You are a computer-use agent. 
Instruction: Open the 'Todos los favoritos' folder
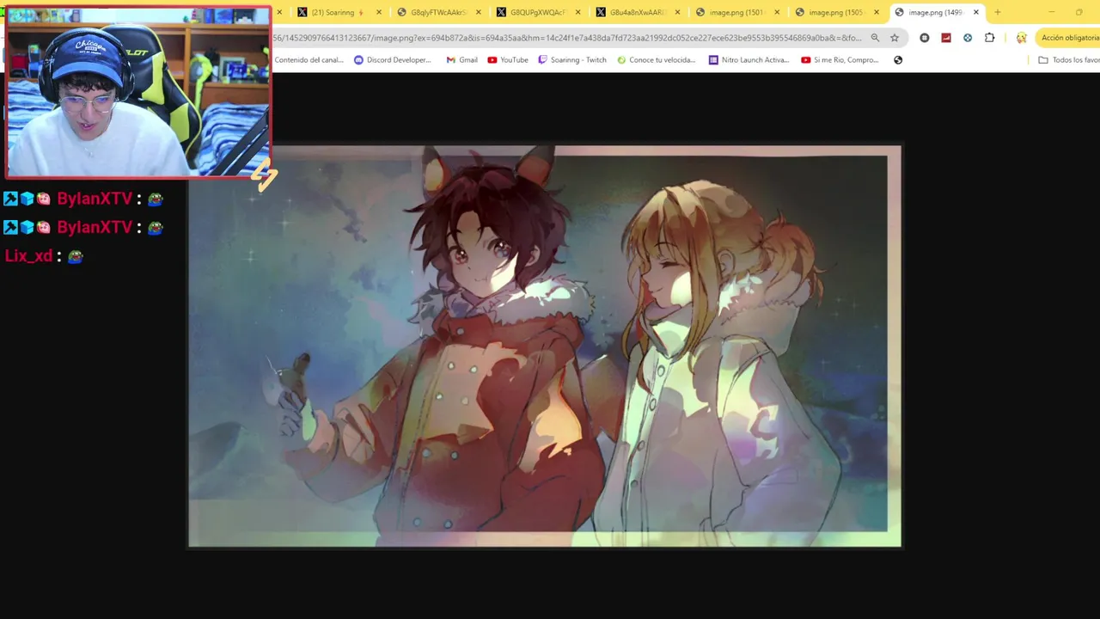click(x=1069, y=60)
